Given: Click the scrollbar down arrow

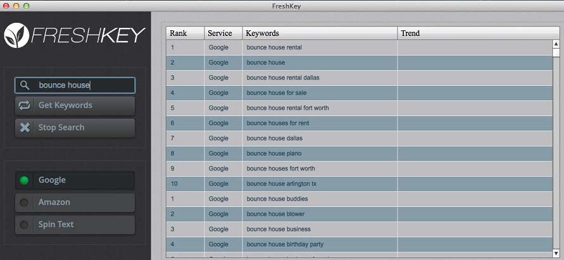Looking at the screenshot, I should 556,252.
